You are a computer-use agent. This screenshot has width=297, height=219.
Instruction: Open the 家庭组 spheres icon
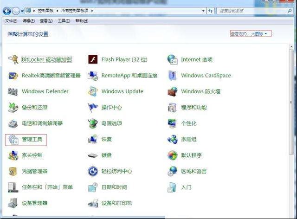click(172, 140)
